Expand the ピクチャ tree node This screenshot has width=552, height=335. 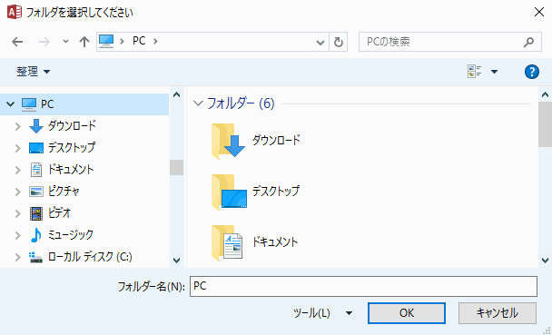pos(17,192)
